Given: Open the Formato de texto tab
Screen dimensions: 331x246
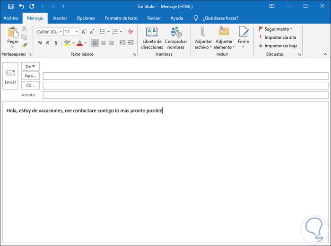Looking at the screenshot, I should (x=121, y=18).
